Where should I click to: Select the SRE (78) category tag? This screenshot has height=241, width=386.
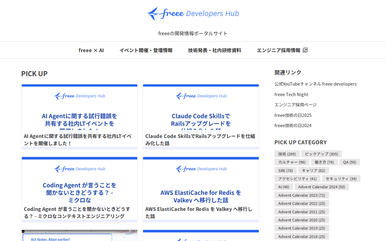pyautogui.click(x=286, y=171)
